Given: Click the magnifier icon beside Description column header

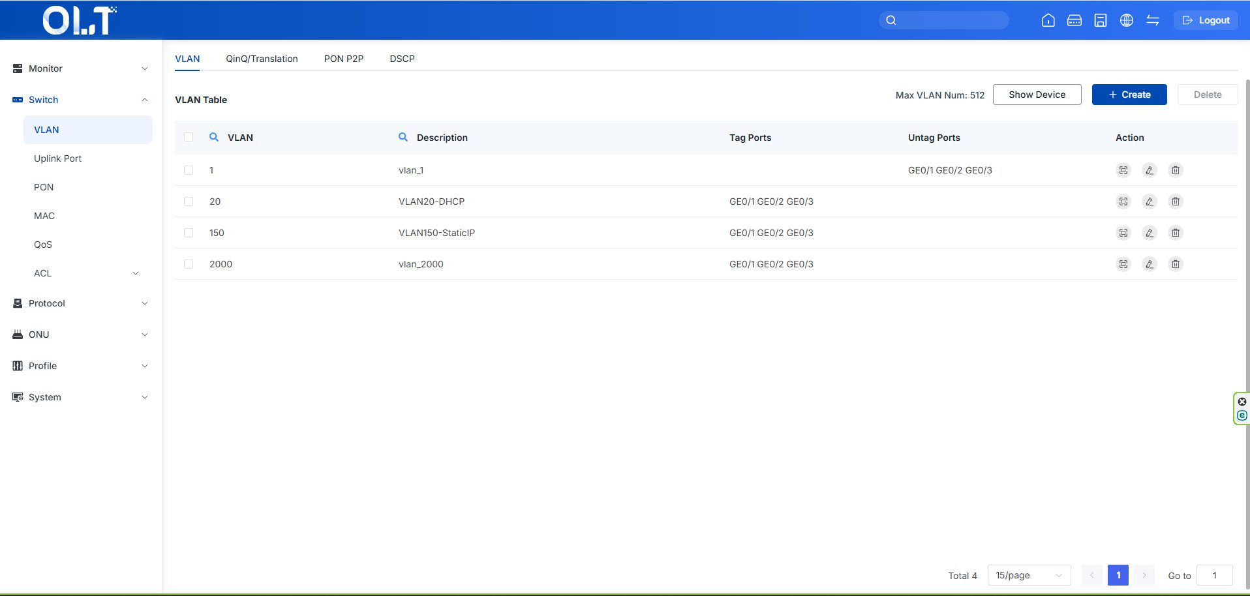Looking at the screenshot, I should tap(403, 137).
